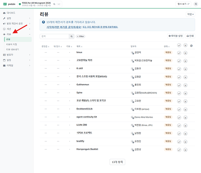Click the 13개 항목 item count box

(x=117, y=162)
